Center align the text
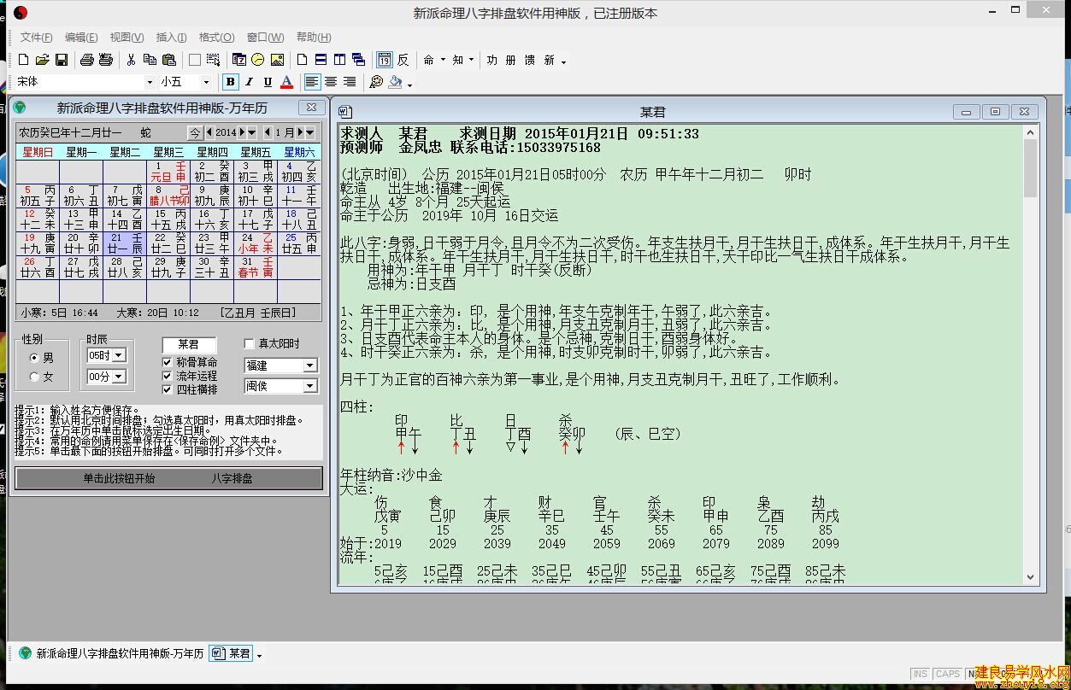This screenshot has width=1071, height=690. (331, 82)
